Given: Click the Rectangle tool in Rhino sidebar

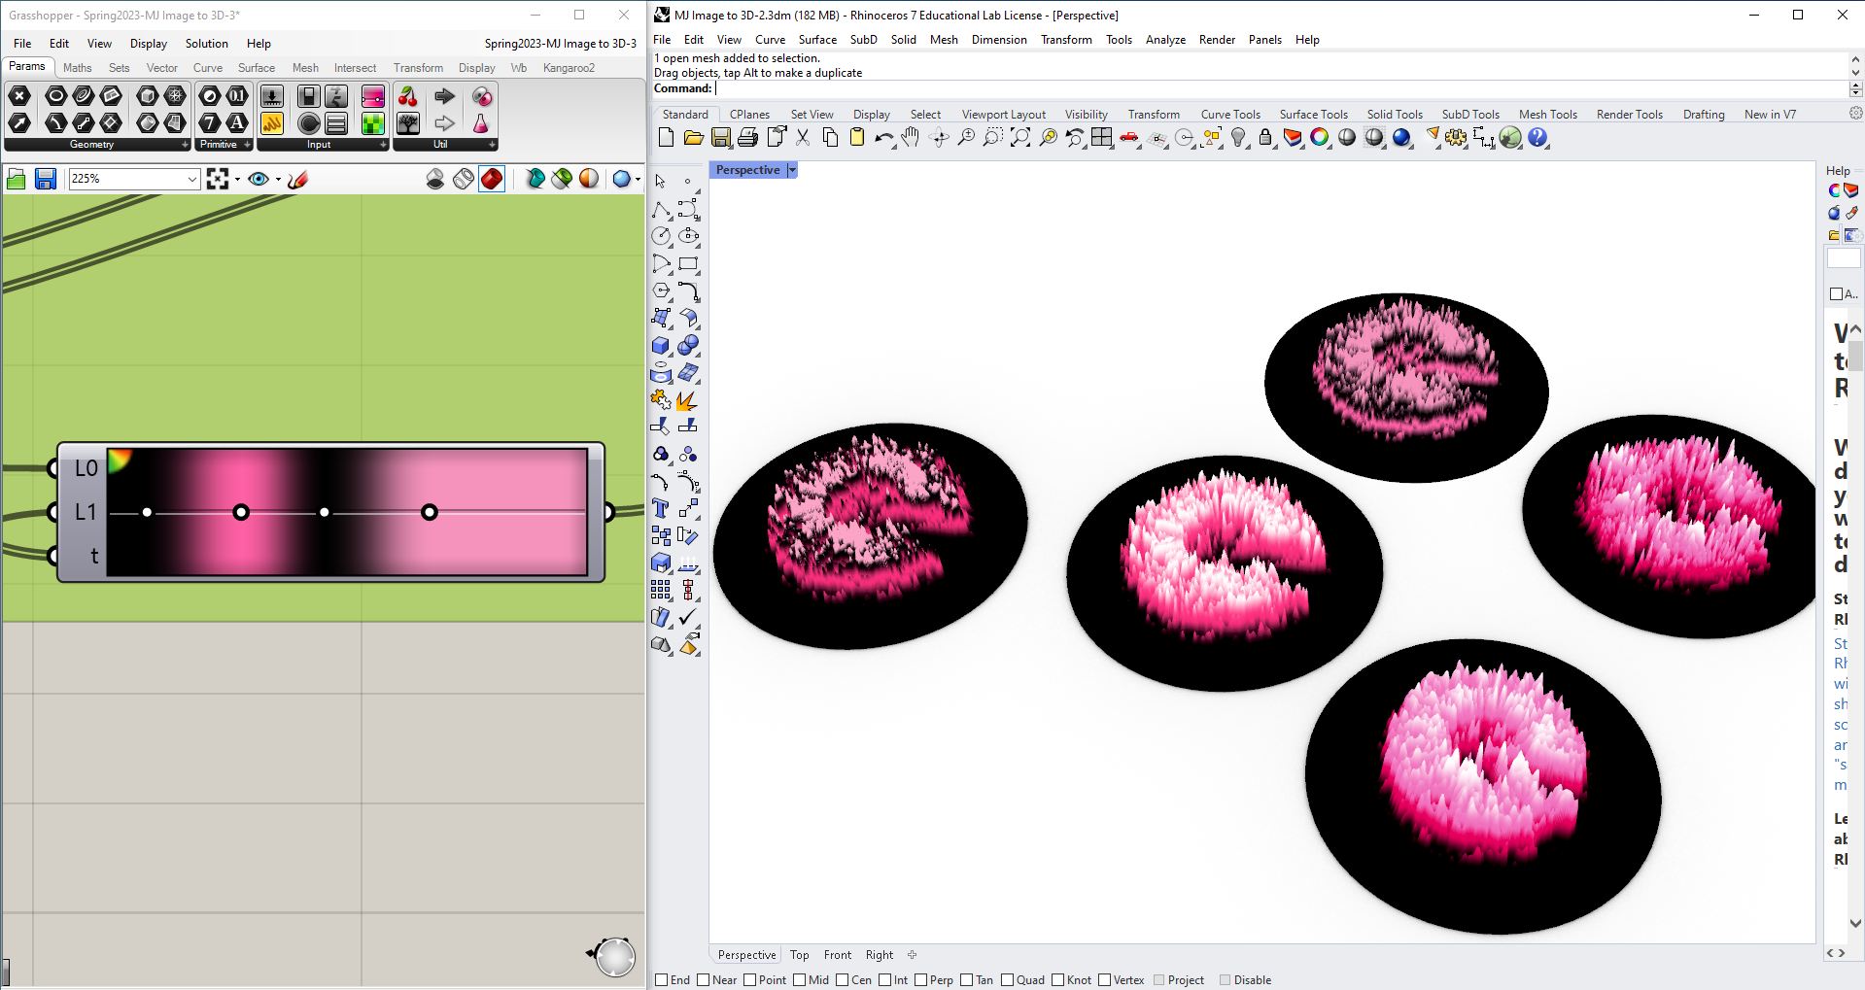Looking at the screenshot, I should (688, 263).
